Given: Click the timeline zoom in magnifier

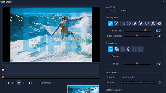Looking at the screenshot, I should (3, 65).
